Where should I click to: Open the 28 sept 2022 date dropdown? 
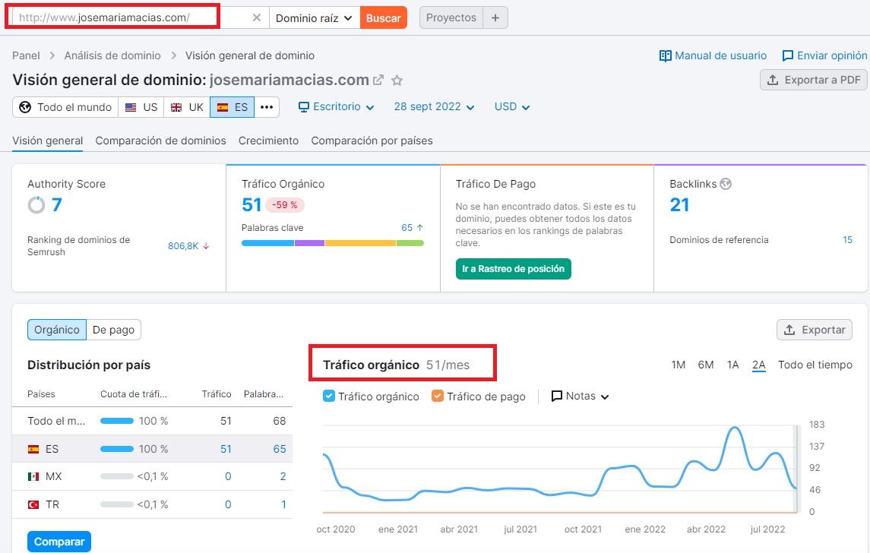[434, 107]
